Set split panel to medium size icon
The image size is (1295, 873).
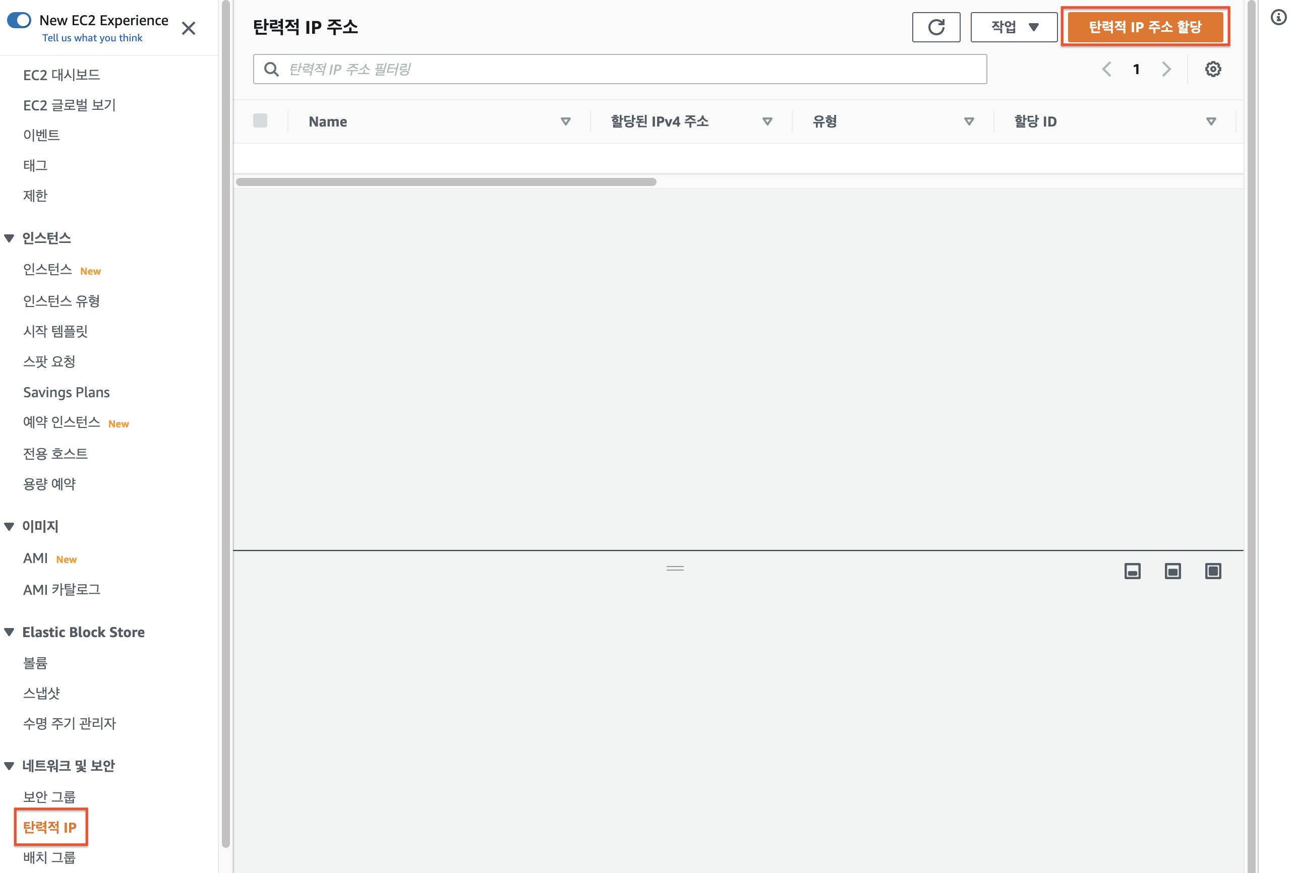1172,571
